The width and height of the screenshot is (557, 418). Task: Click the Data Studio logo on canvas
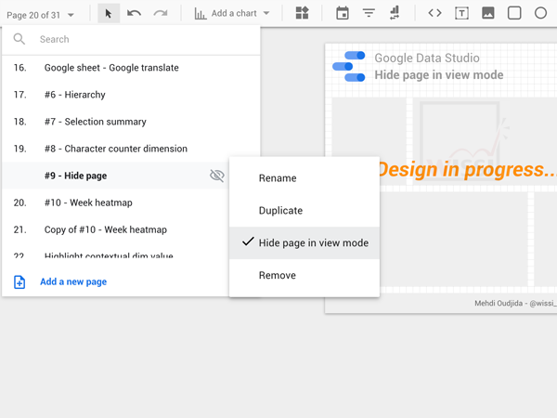349,67
